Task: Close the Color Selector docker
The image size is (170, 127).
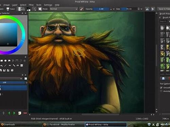Action: pyautogui.click(x=26, y=13)
